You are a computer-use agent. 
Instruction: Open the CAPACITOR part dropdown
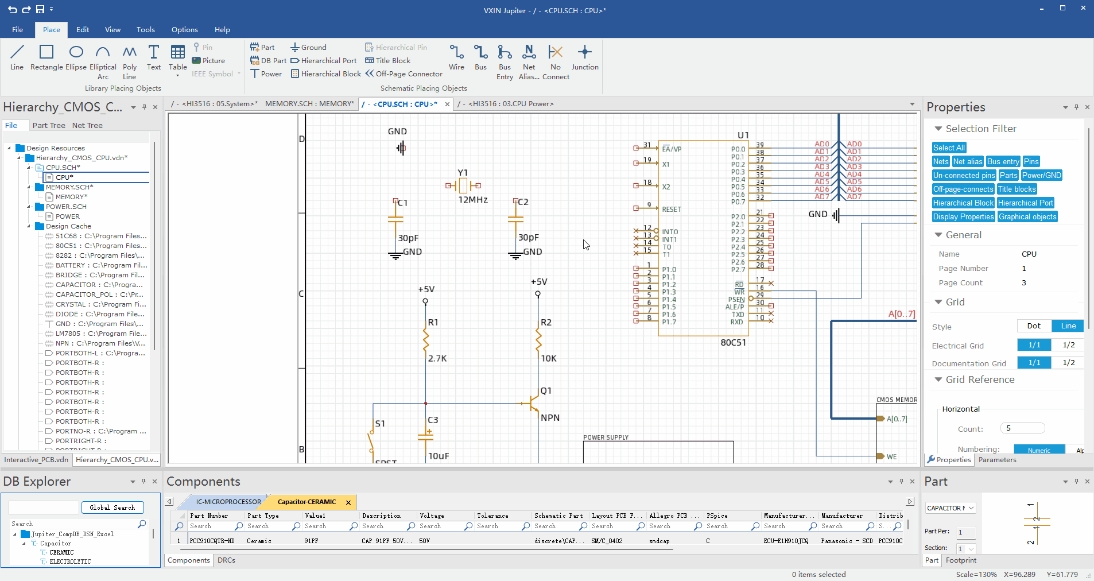point(971,508)
